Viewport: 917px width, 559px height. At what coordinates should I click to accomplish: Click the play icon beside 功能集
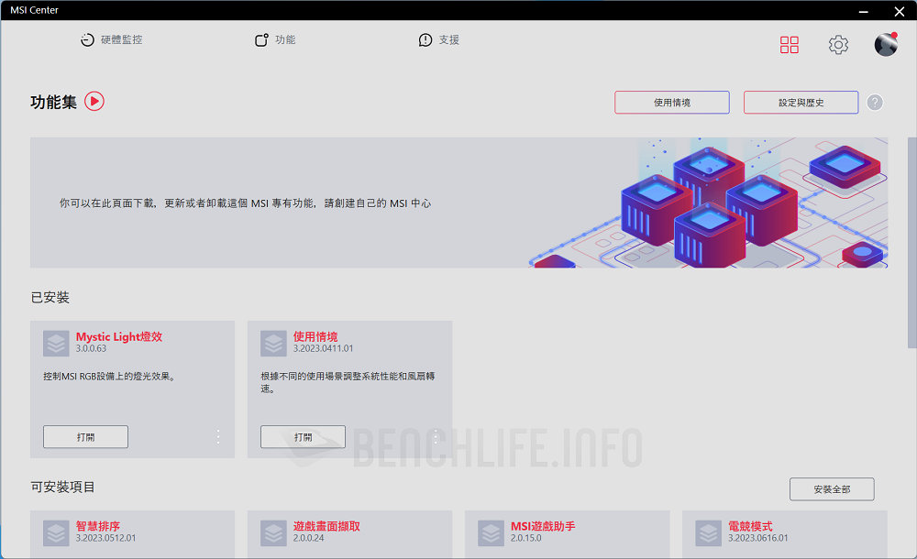94,102
